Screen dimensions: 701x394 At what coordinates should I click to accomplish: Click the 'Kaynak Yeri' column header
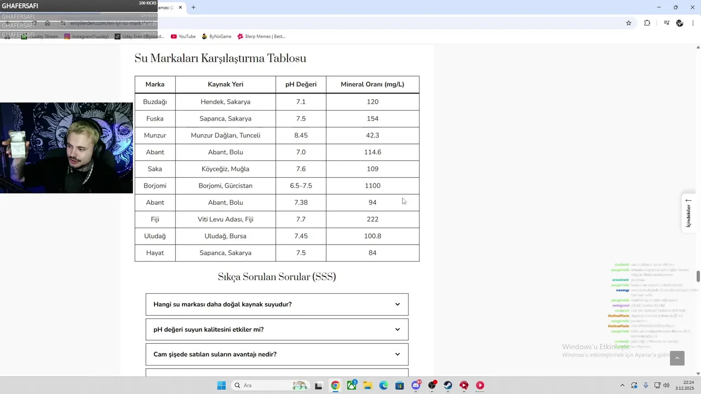[x=226, y=84]
